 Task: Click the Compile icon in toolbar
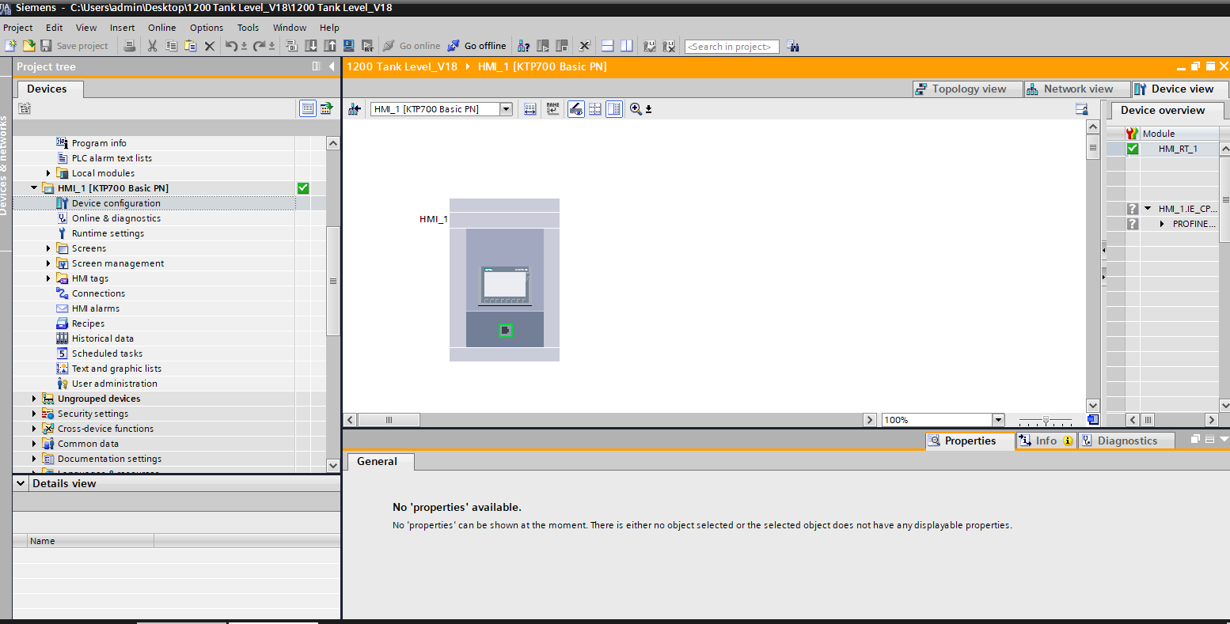(x=292, y=46)
